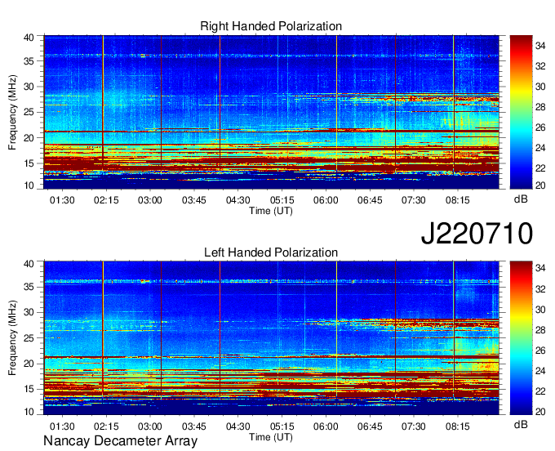The width and height of the screenshot is (555, 451).
Task: Click the '04:30' time tick of Left Handed plot
Action: click(238, 426)
